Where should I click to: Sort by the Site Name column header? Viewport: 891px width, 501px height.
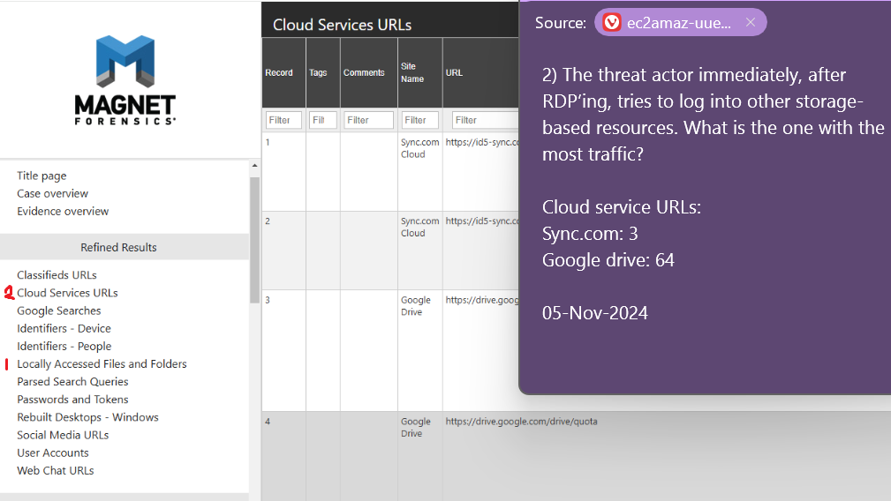click(412, 72)
